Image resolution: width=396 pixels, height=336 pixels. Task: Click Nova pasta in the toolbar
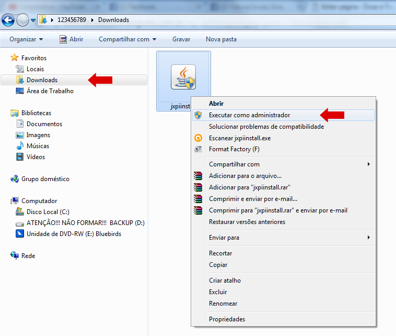coord(221,39)
